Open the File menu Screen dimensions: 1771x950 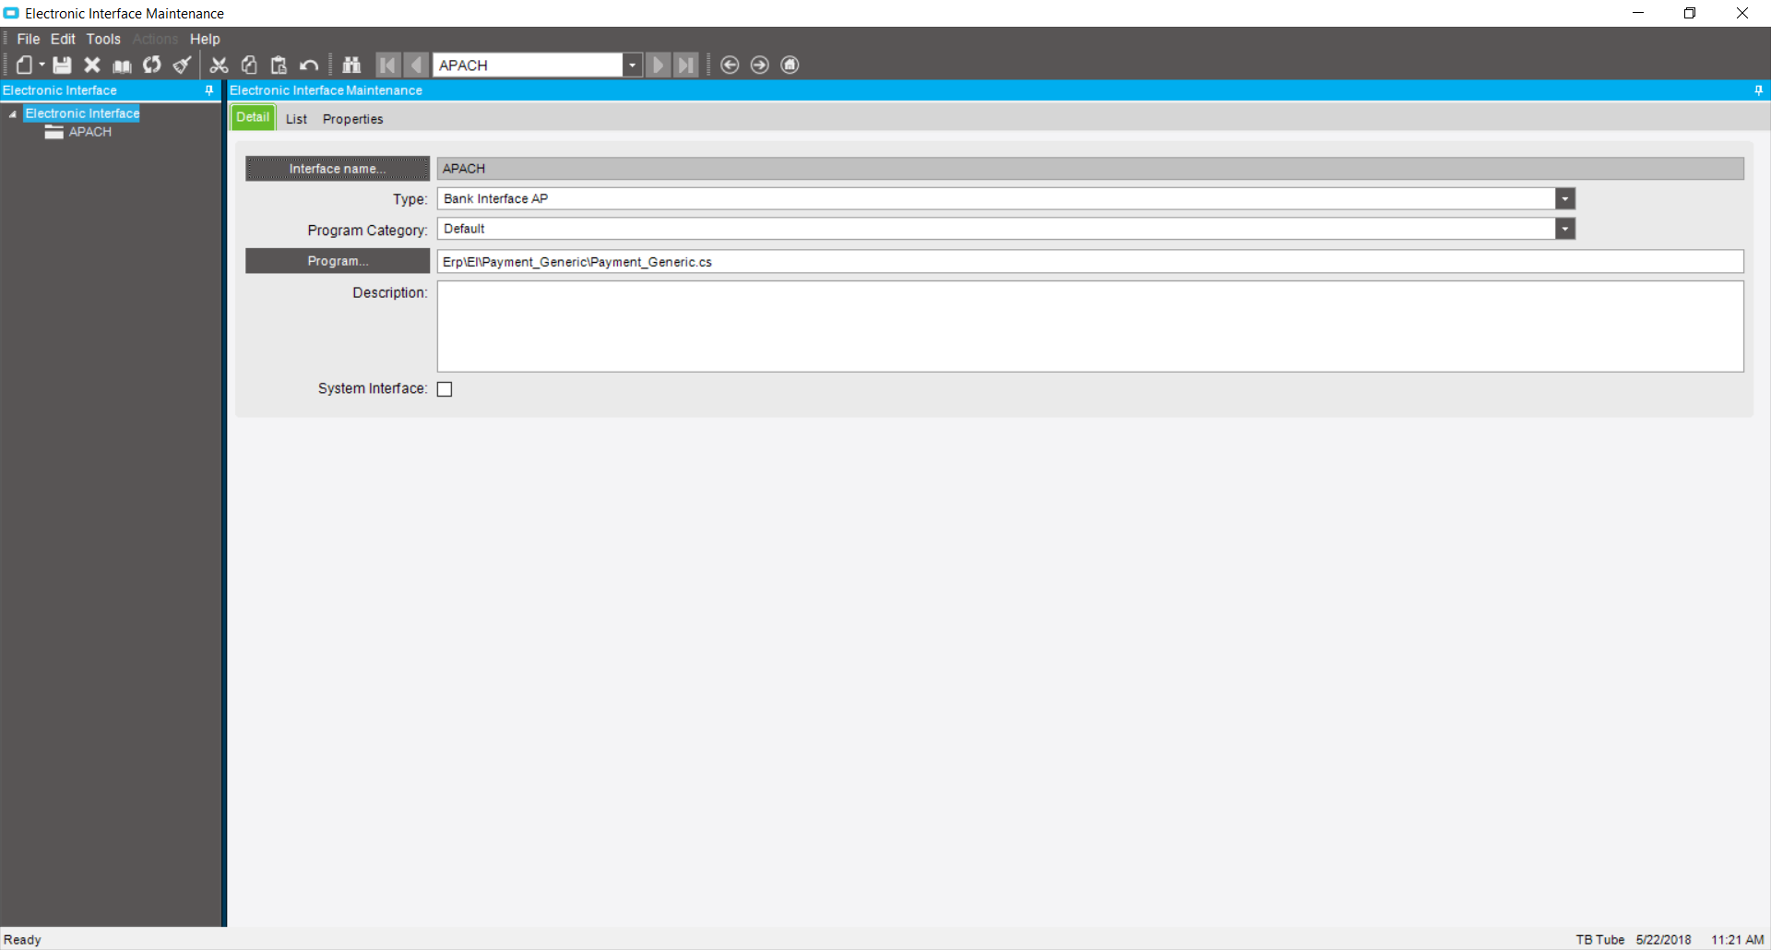29,39
